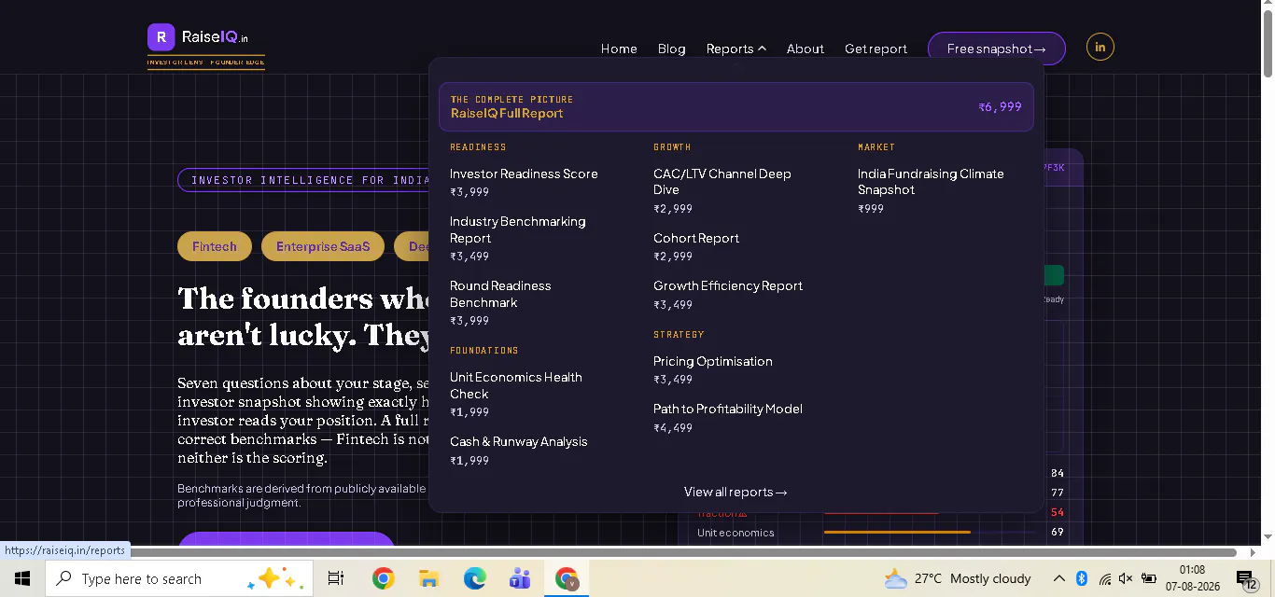Image resolution: width=1275 pixels, height=597 pixels.
Task: Click the Free snapshot button
Action: 997,49
